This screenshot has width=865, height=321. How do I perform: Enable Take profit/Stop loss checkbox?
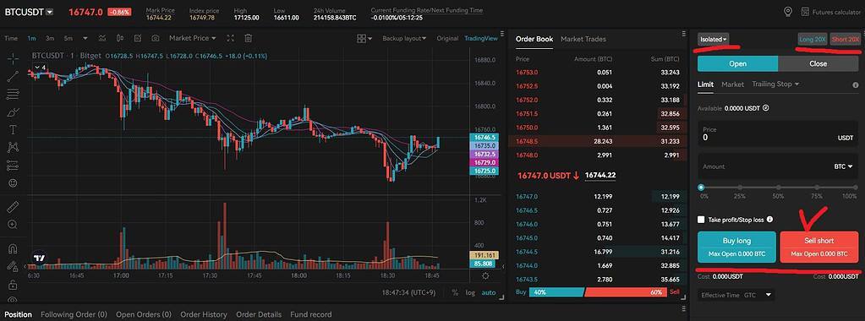point(701,220)
